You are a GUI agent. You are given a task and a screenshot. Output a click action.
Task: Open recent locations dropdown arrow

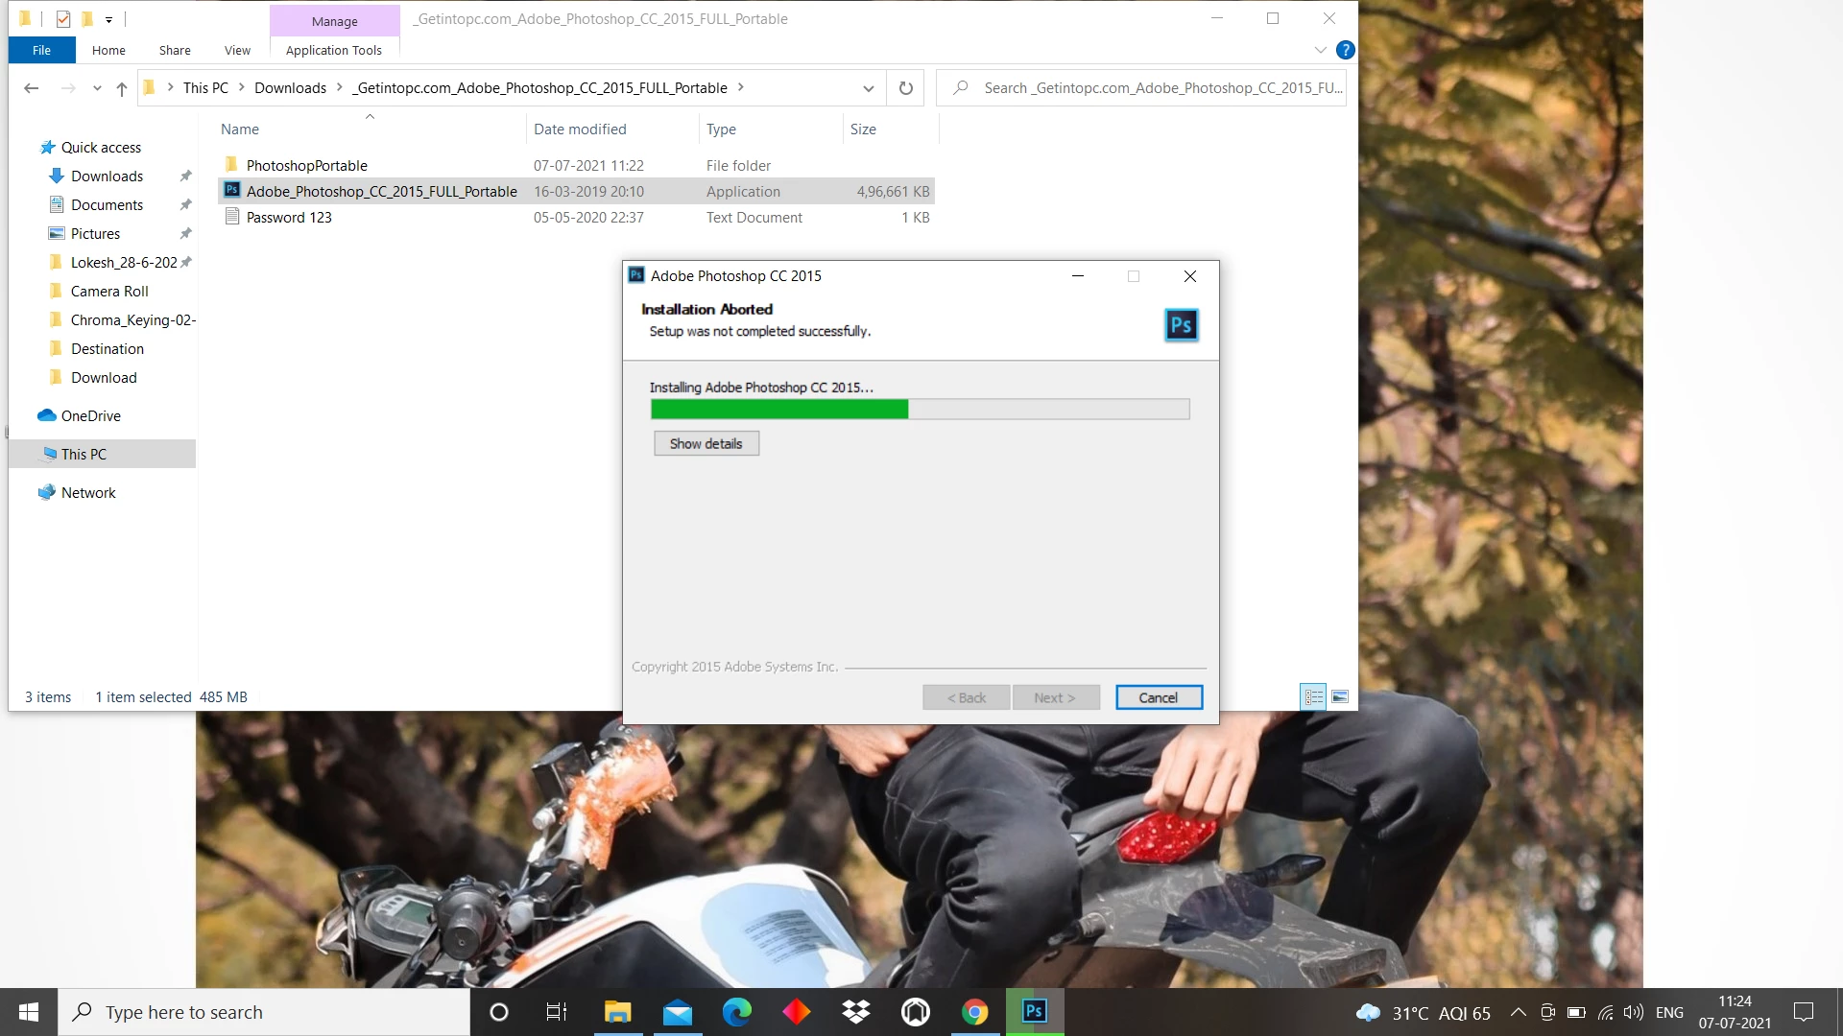pyautogui.click(x=97, y=88)
